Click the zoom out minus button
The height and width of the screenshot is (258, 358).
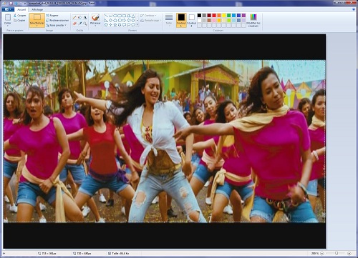point(321,254)
